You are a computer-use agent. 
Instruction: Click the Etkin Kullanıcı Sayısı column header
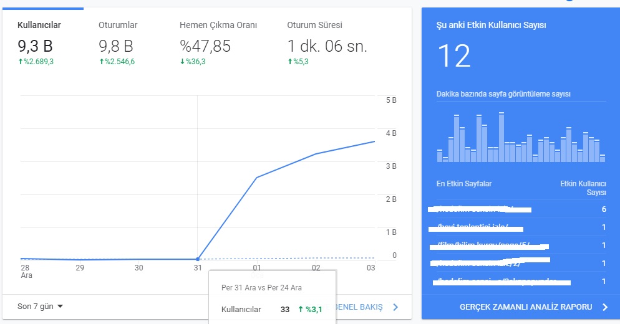[x=583, y=188]
